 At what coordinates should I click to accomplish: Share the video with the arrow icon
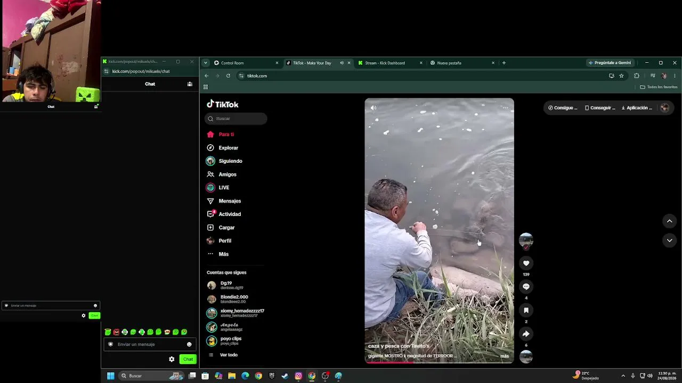(x=526, y=334)
